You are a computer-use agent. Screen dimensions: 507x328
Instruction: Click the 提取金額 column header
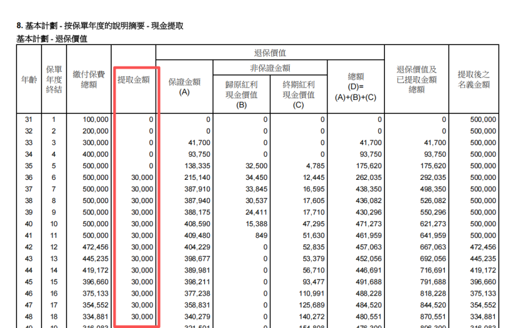pos(134,80)
